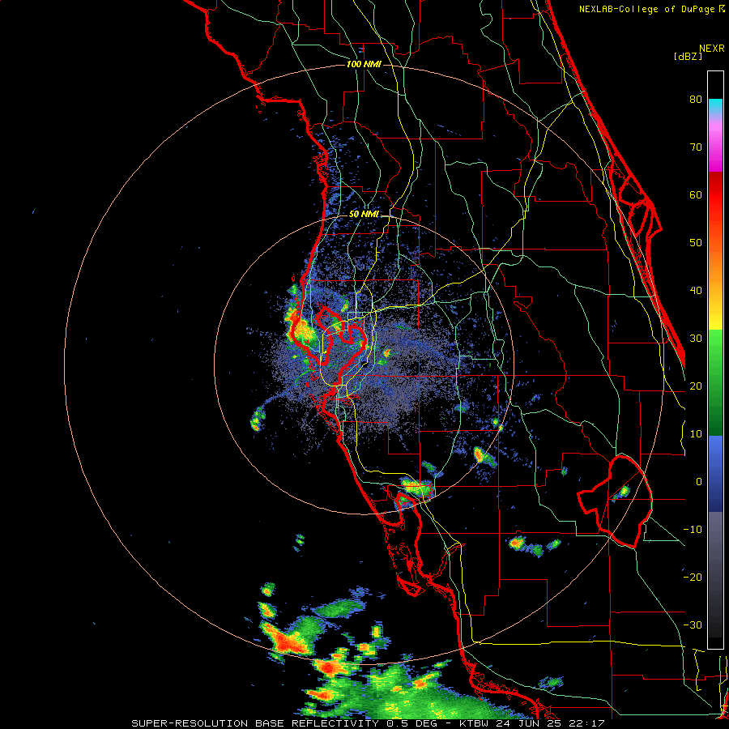Click the 80 value on dBZ scale
The image size is (729, 729).
pyautogui.click(x=696, y=100)
